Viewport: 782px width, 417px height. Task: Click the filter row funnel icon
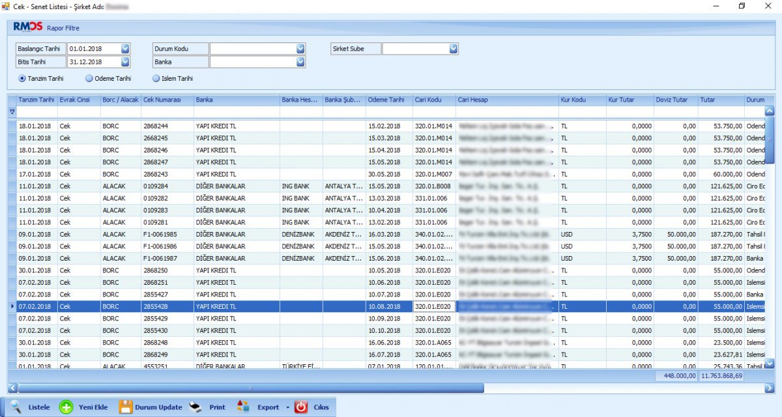coord(11,112)
